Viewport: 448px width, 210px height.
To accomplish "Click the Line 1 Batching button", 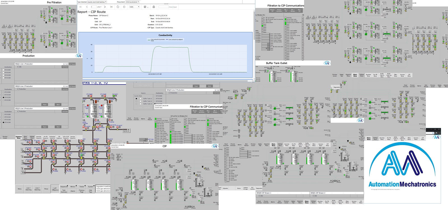I will (x=29, y=189).
